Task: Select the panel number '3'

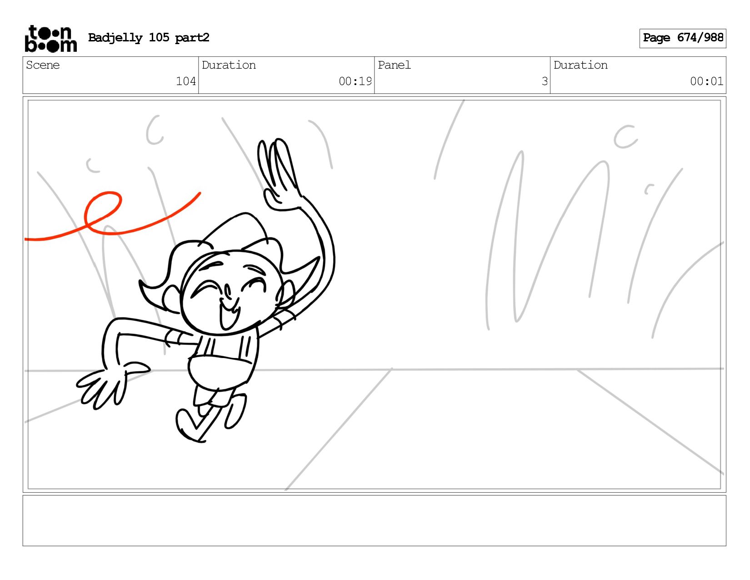Action: pos(545,81)
